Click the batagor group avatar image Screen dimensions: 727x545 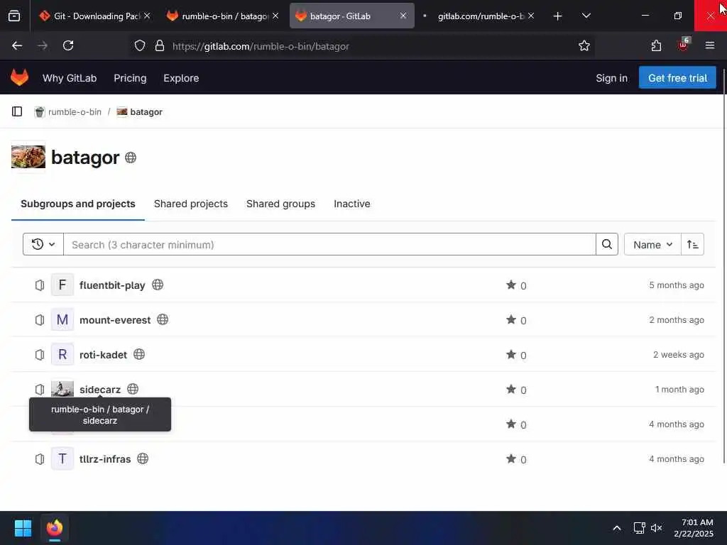(x=28, y=157)
